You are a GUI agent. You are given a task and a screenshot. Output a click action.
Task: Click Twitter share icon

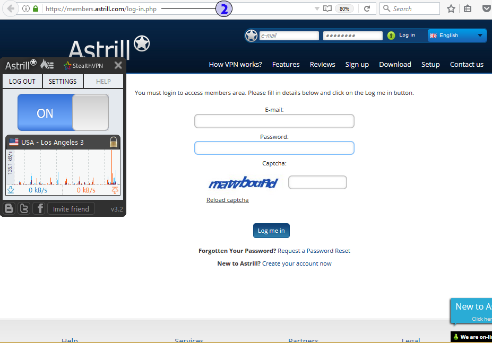(24, 208)
